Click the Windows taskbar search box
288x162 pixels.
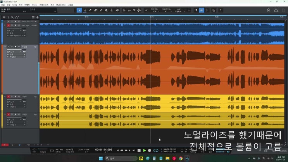120,159
